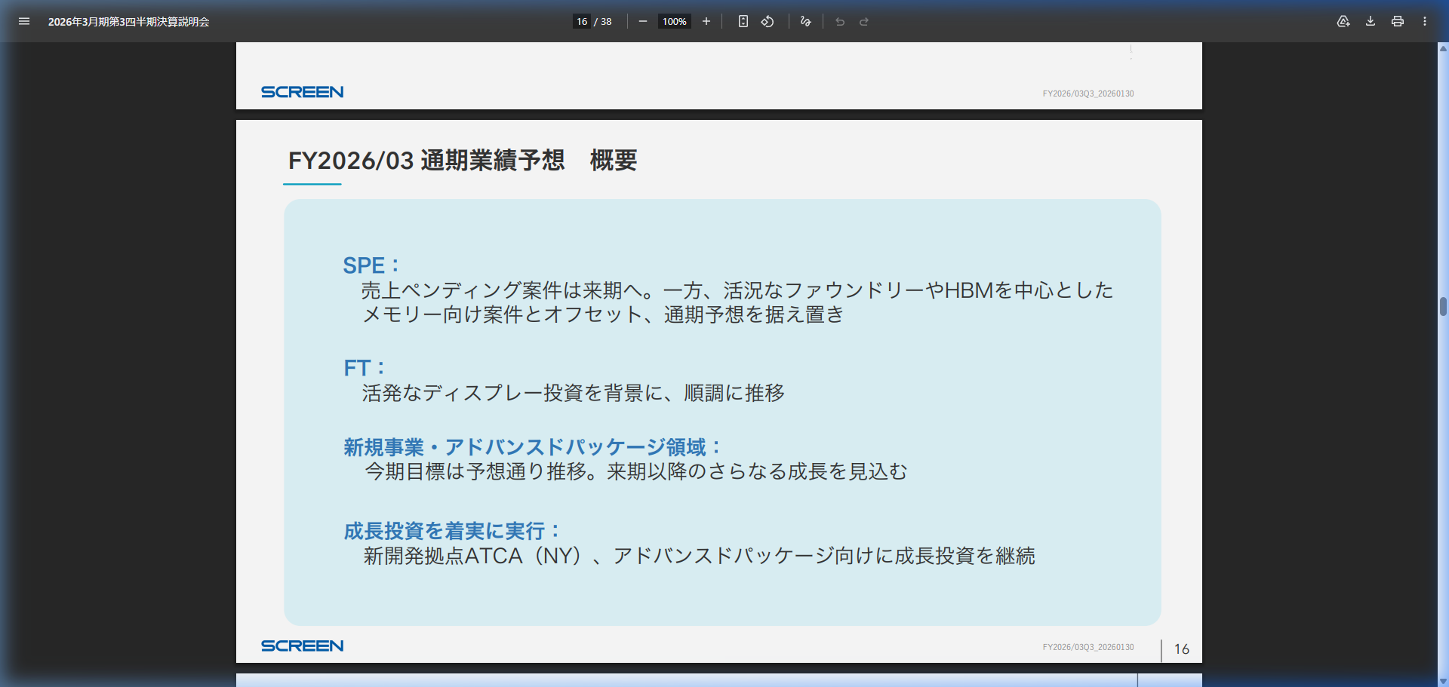Toggle the document outline sidebar

point(24,21)
